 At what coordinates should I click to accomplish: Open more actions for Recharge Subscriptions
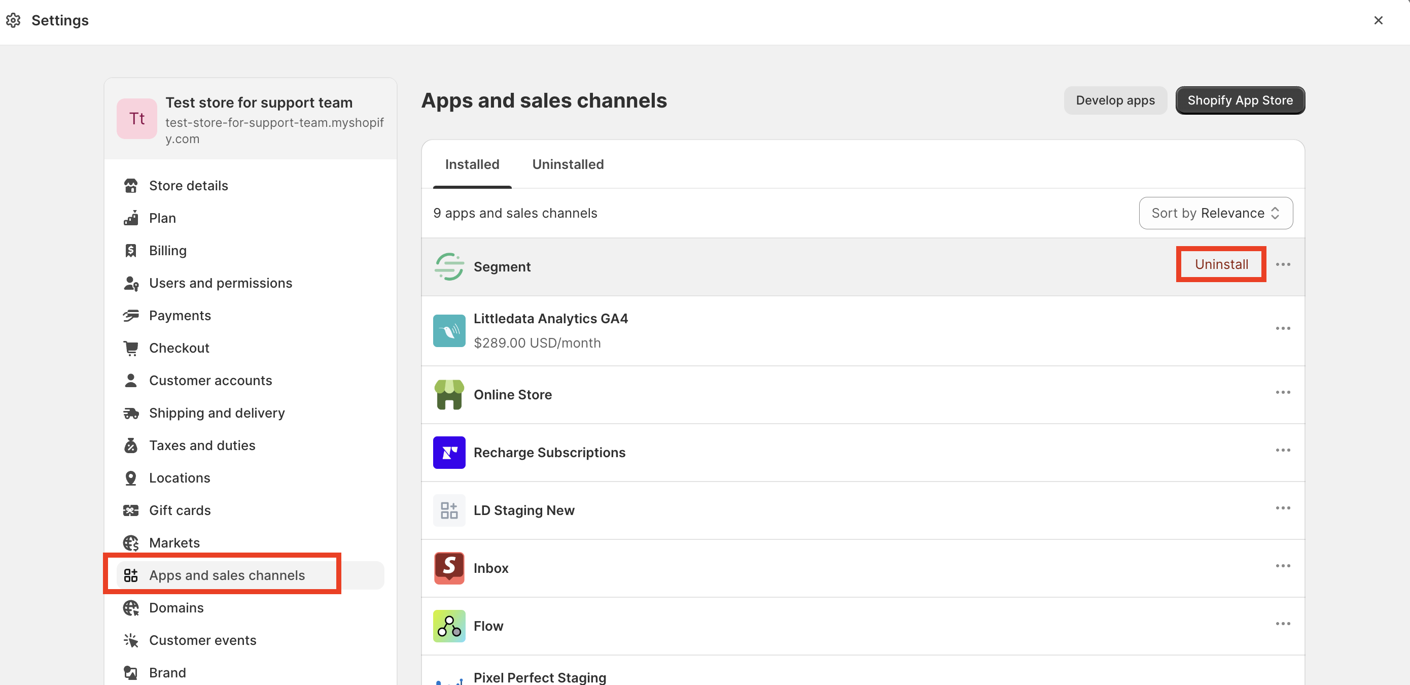click(1283, 450)
